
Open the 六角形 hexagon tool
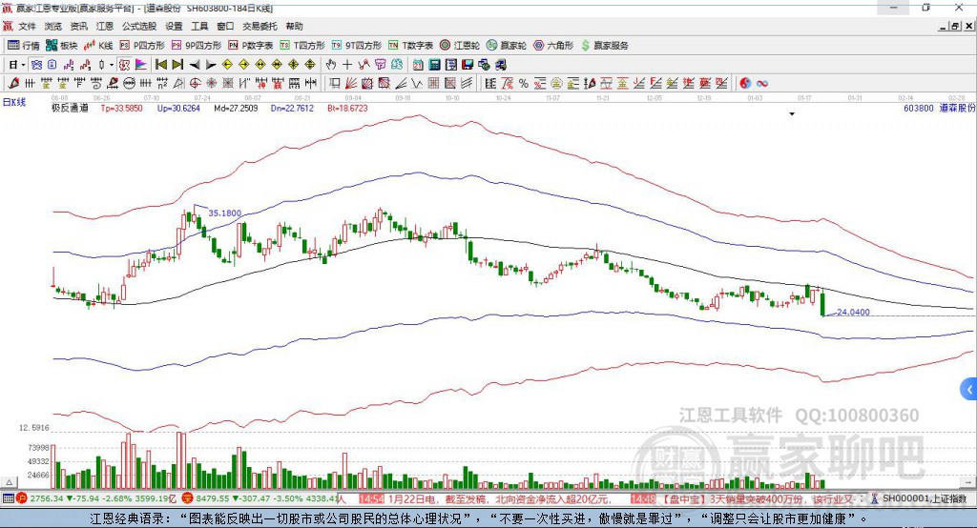[553, 46]
